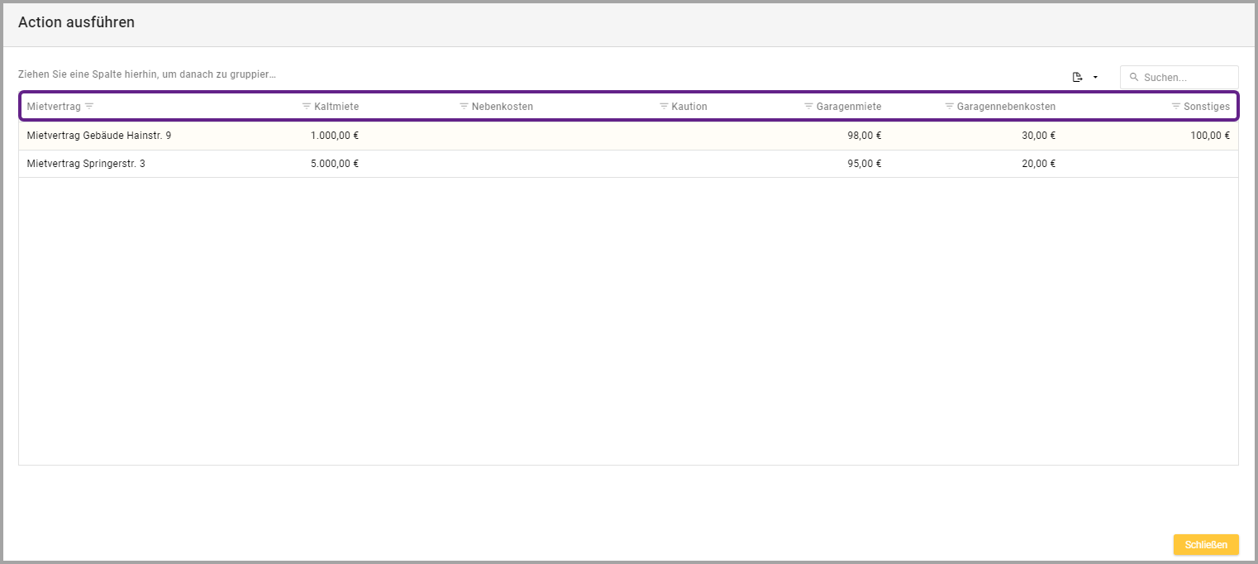Expand the export dropdown arrow
Image resolution: width=1258 pixels, height=564 pixels.
(x=1095, y=77)
